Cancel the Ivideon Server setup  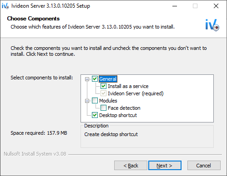(204, 166)
